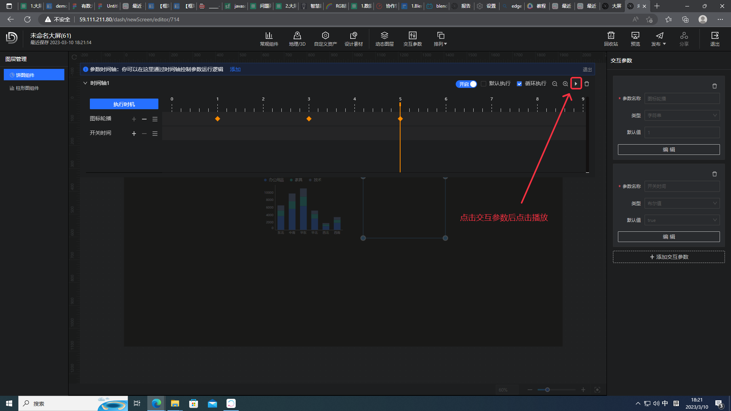731x411 pixels.
Task: Click the refresh icon at ruler corner
Action: [74, 57]
